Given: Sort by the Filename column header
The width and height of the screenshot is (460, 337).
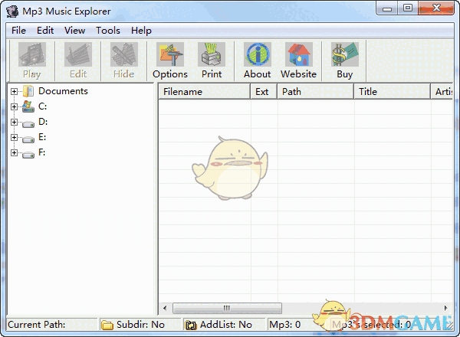Looking at the screenshot, I should tap(205, 91).
